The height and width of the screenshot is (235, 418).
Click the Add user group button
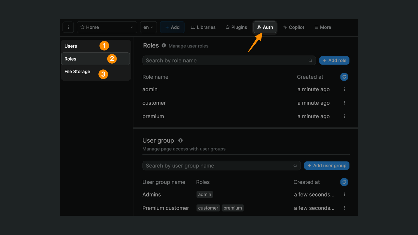click(326, 166)
